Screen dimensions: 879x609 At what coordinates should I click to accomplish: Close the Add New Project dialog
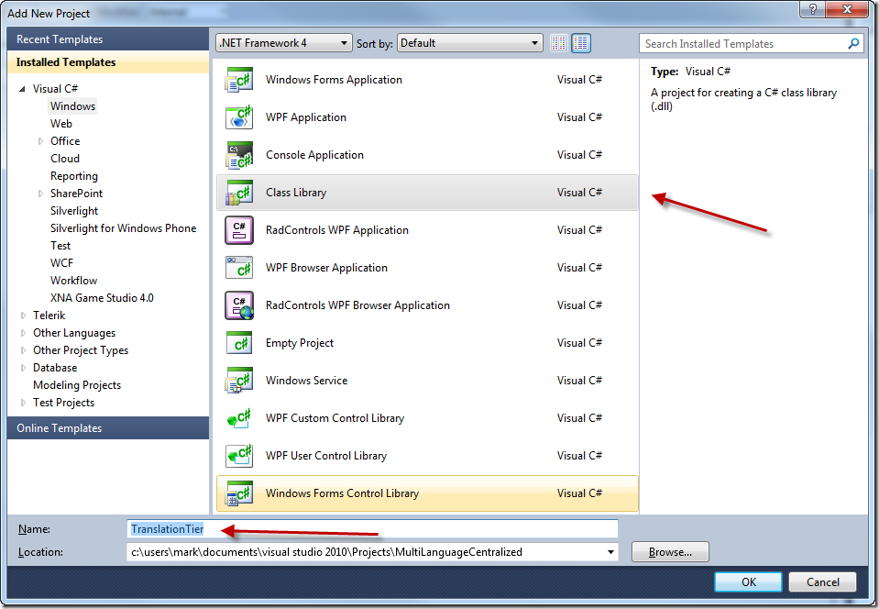pos(848,9)
